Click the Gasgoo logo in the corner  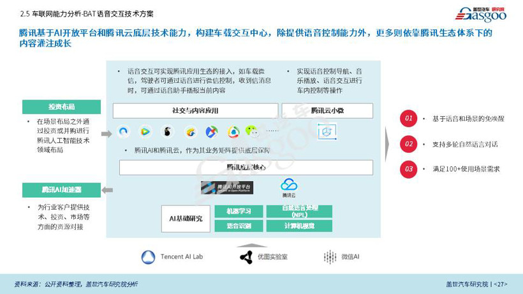click(x=481, y=14)
